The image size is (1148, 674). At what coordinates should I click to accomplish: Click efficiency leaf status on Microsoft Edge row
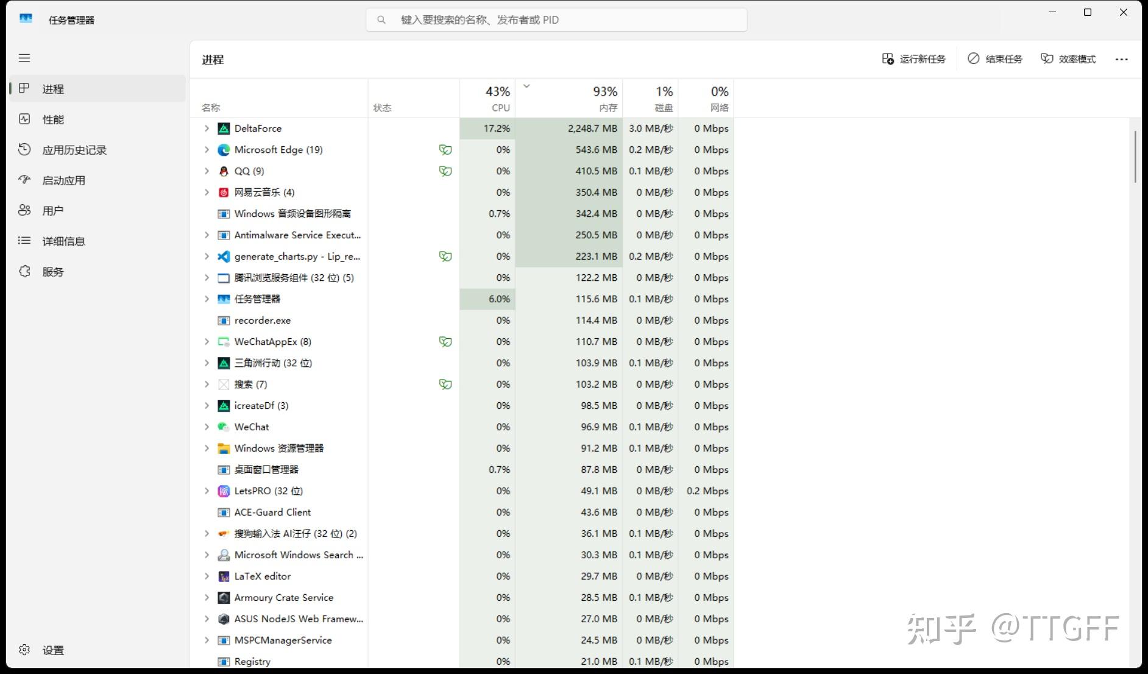point(445,150)
